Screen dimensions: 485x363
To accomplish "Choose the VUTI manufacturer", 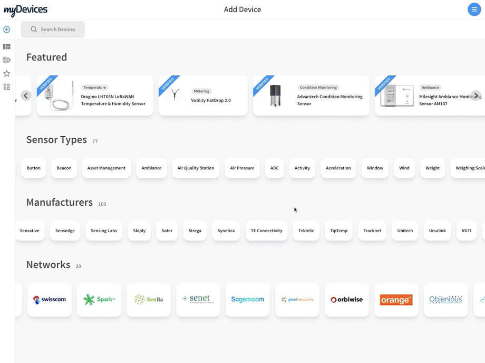I will 467,231.
